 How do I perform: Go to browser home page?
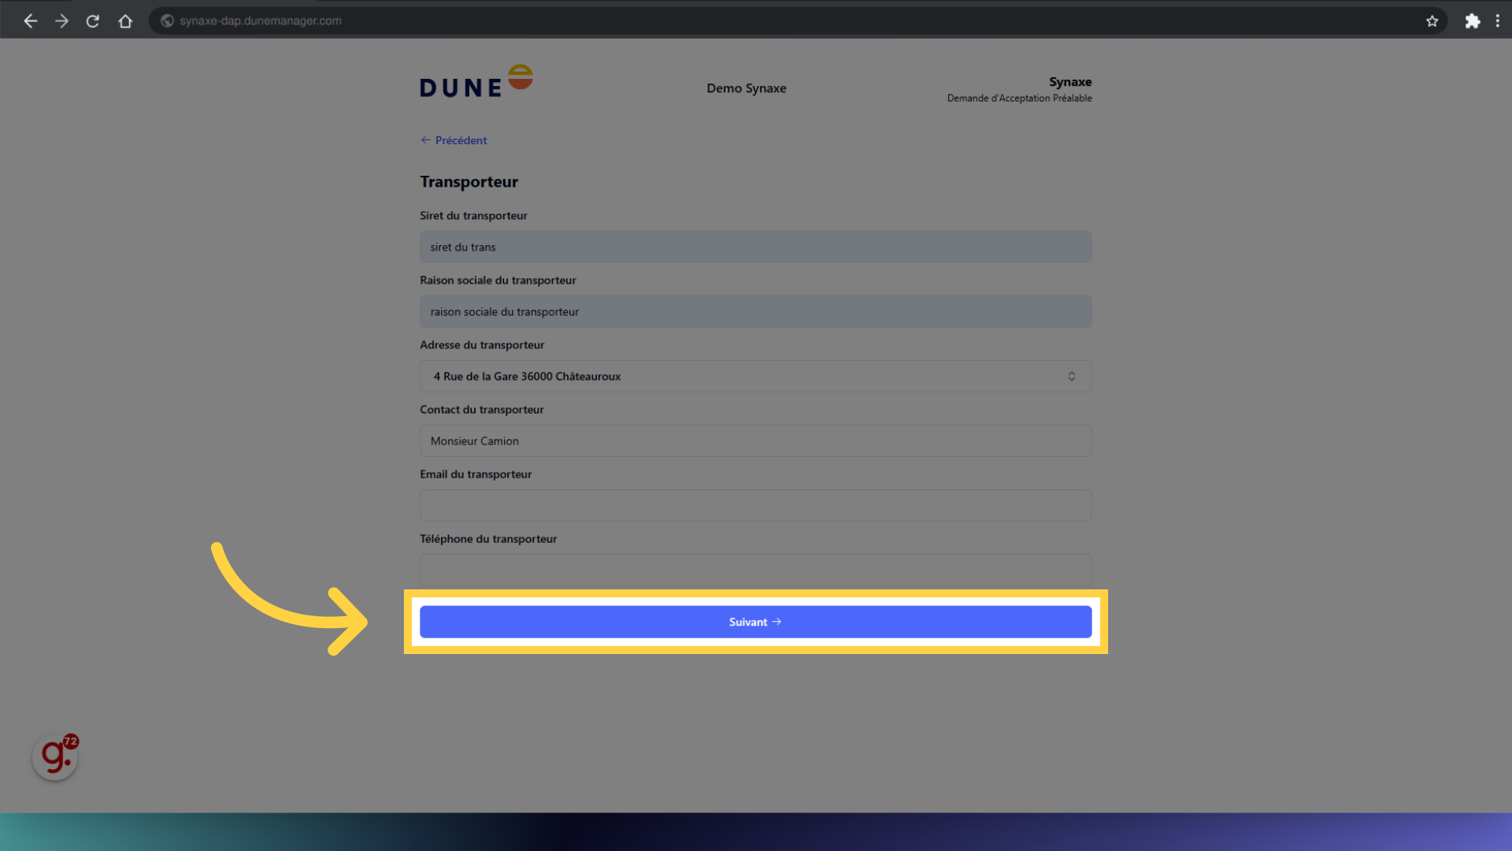(x=125, y=21)
